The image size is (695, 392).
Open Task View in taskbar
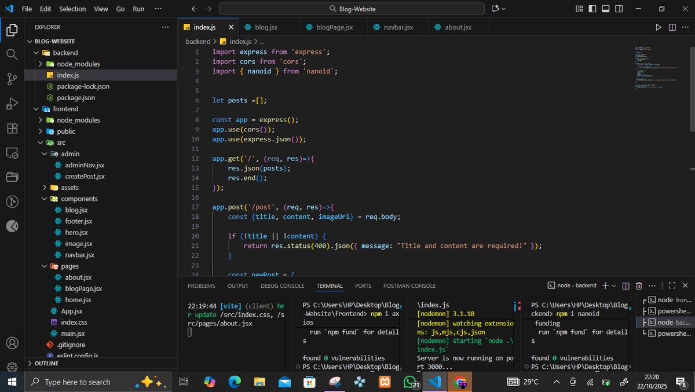[184, 382]
